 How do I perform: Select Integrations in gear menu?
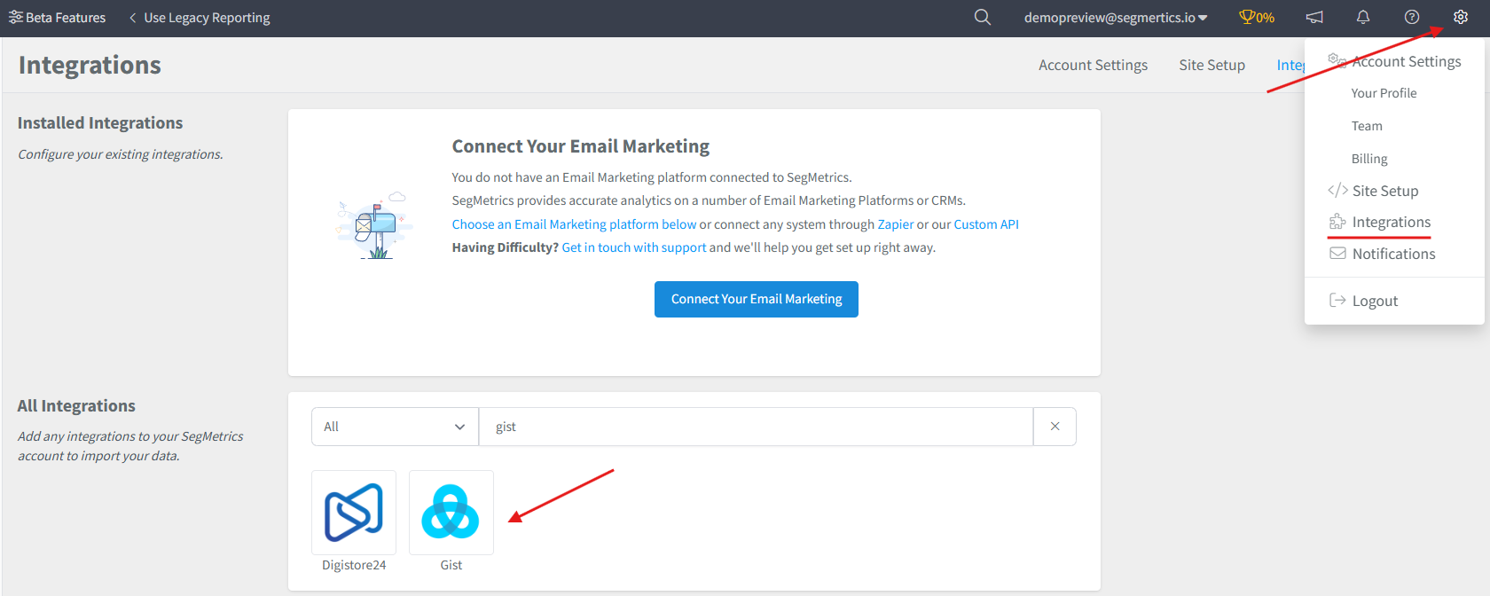1379,222
